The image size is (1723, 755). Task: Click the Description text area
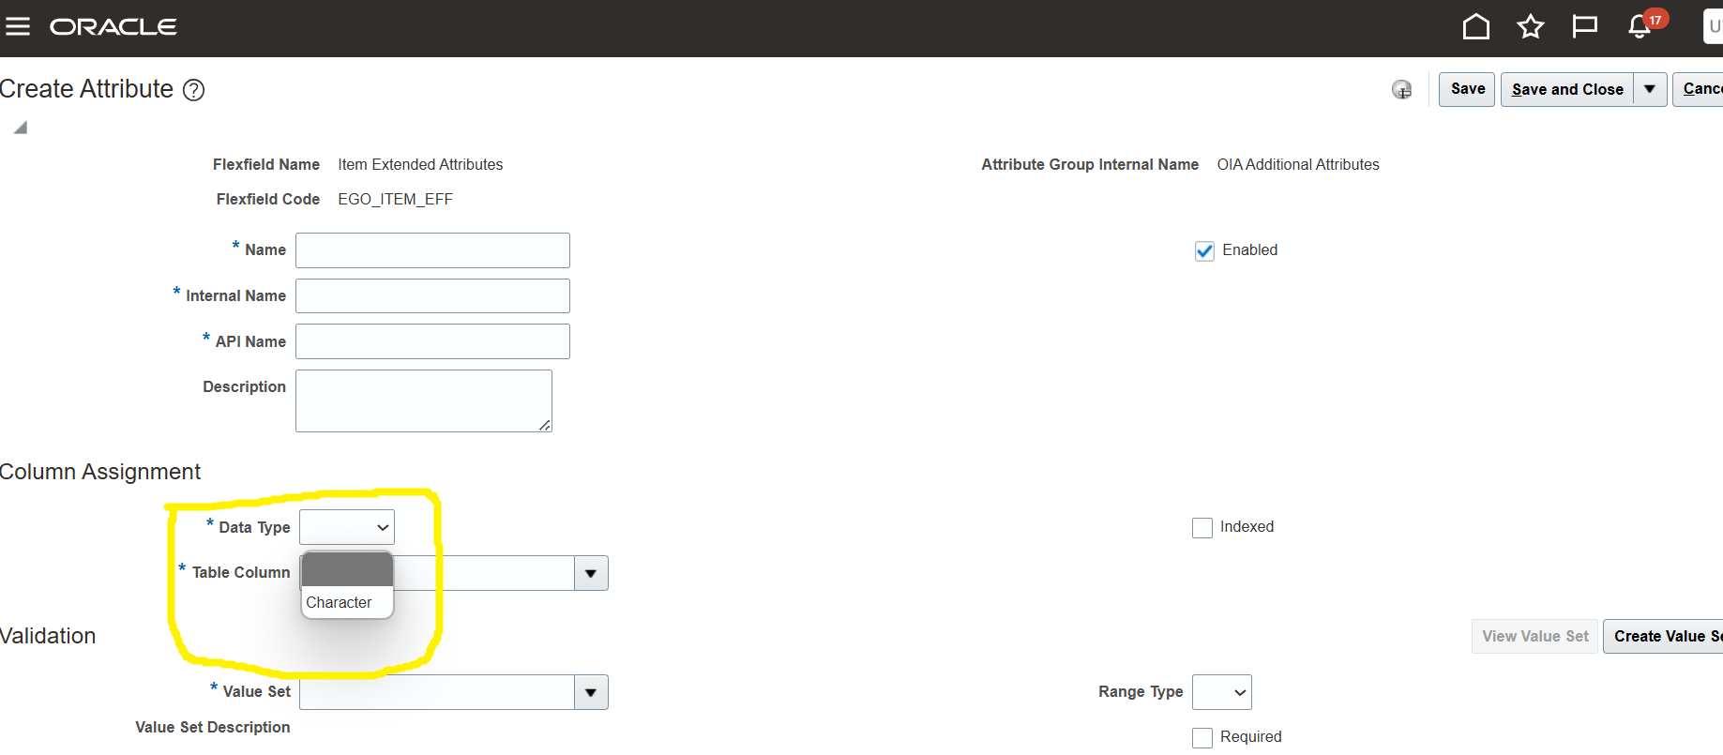(424, 400)
